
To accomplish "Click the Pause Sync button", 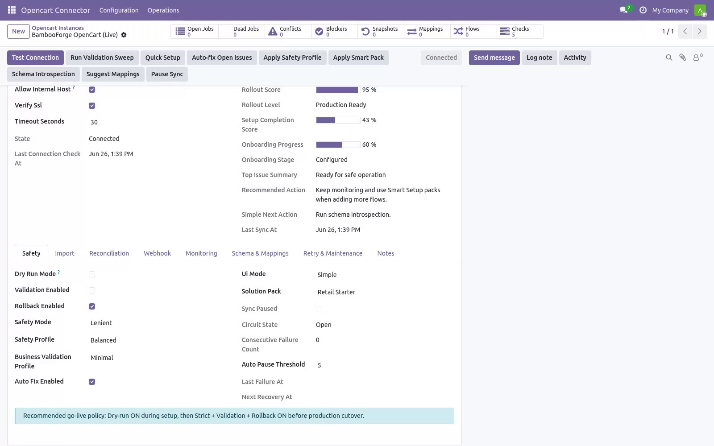I will [x=167, y=74].
